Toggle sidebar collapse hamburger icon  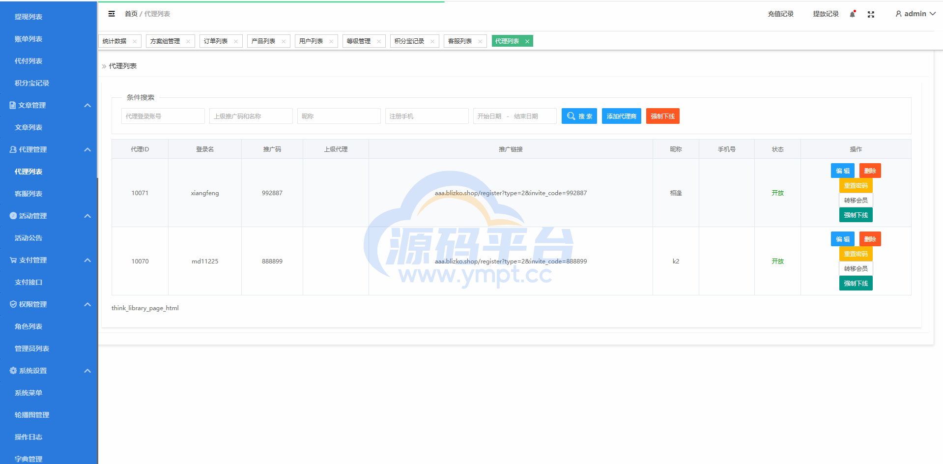click(112, 14)
